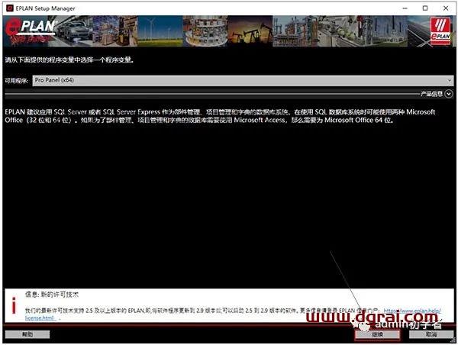
Task: Minimize the EPLAN Setup Manager window
Action: point(405,8)
